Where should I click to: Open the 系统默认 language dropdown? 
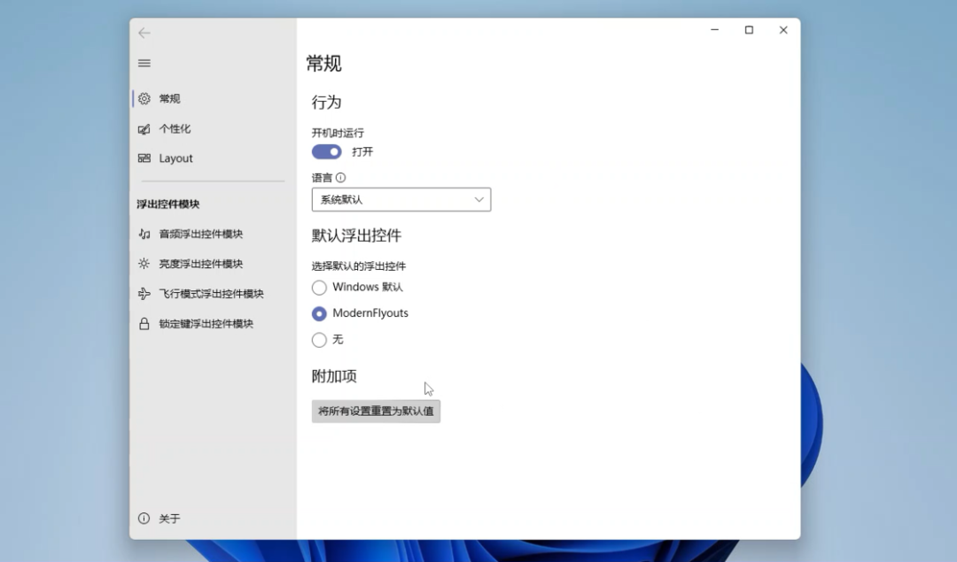pyautogui.click(x=401, y=199)
